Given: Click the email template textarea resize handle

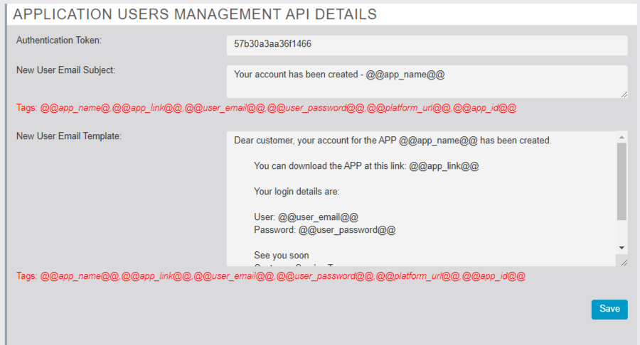Looking at the screenshot, I should (x=624, y=262).
